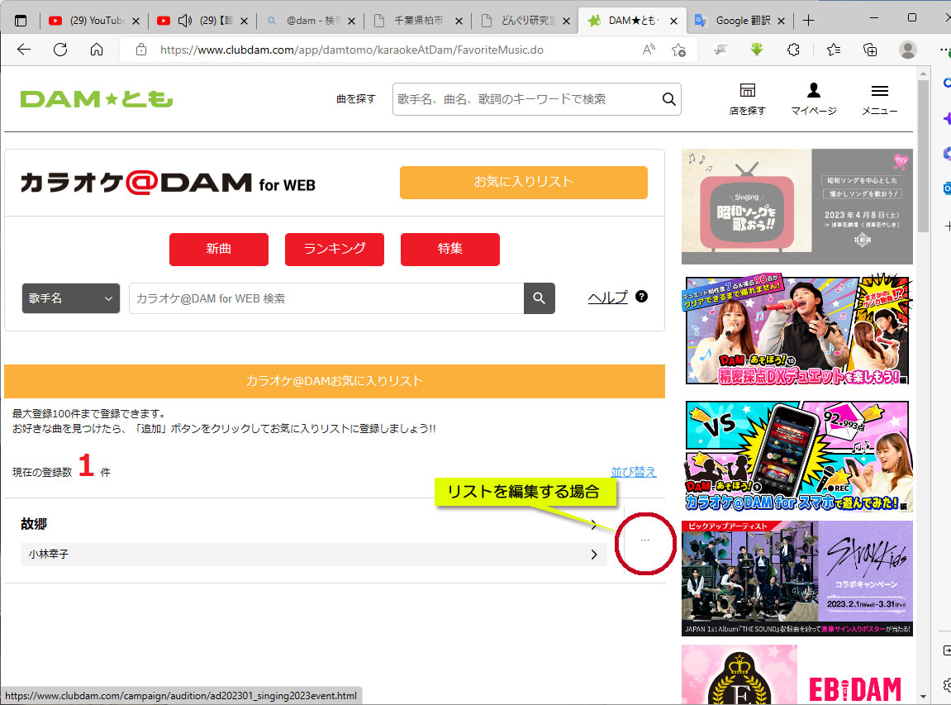Close the @dam search tab

tap(351, 21)
